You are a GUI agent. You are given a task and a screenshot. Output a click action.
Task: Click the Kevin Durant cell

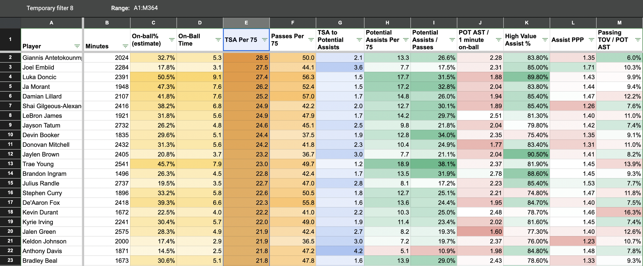coord(51,212)
